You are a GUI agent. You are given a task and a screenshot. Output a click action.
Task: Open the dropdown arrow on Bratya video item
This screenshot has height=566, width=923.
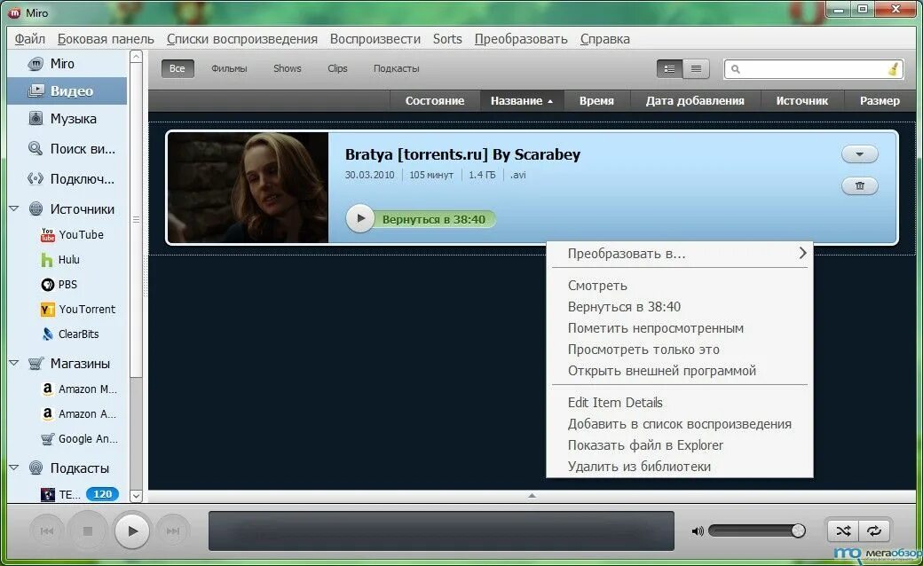point(859,154)
